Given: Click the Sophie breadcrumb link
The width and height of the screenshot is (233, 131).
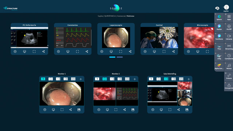Looking at the screenshot, I should pos(100,16).
